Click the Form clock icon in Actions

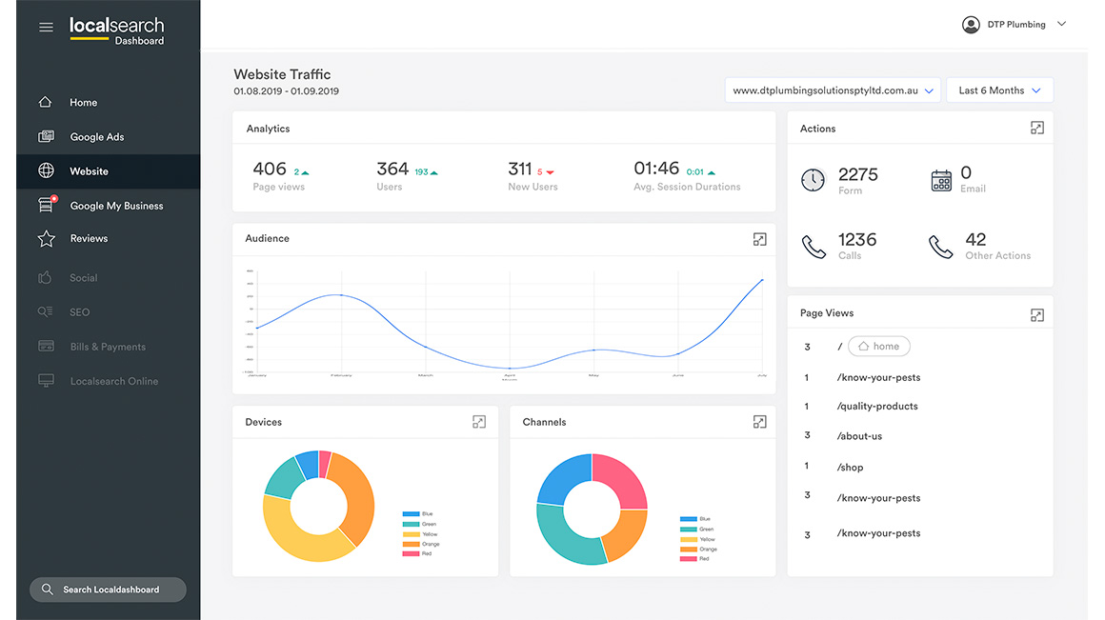[x=814, y=180]
